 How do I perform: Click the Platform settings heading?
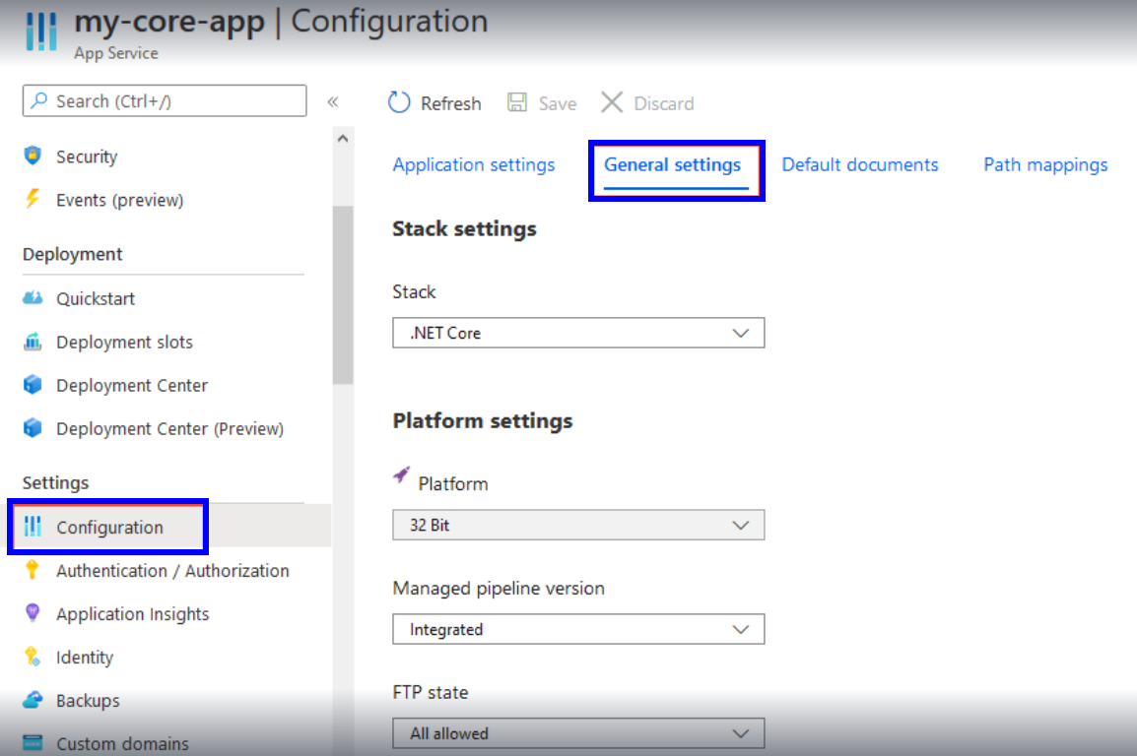[482, 420]
